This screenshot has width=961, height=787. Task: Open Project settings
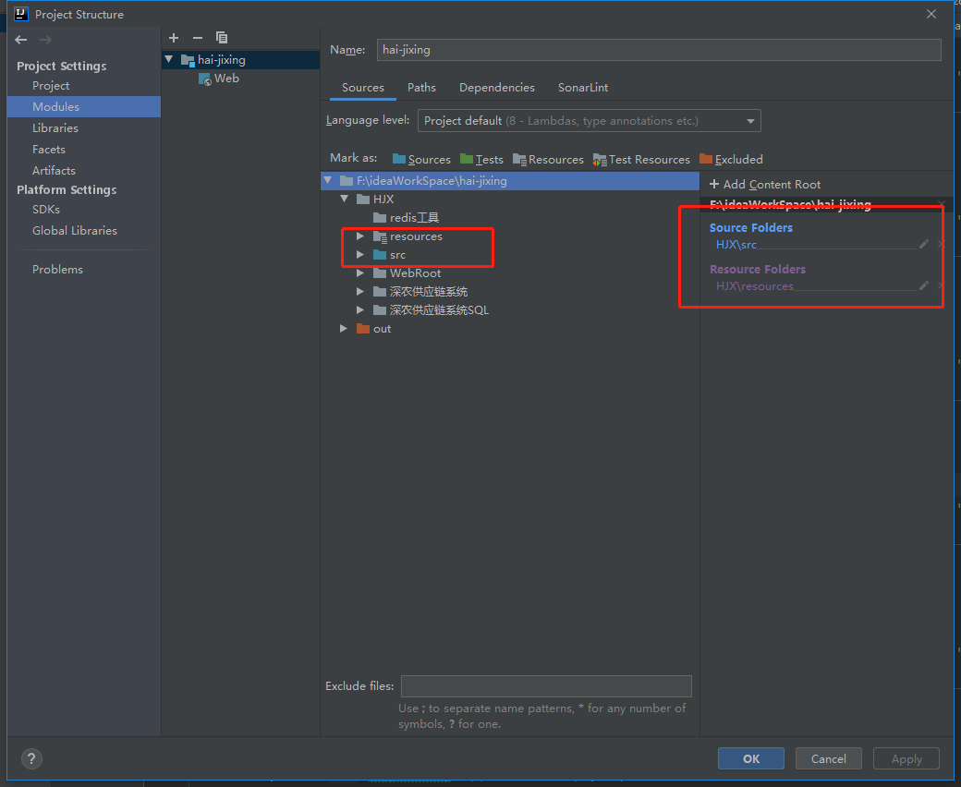51,86
